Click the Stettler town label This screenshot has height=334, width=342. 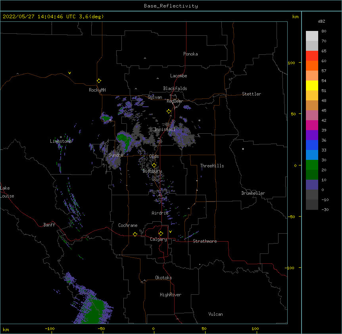point(252,94)
